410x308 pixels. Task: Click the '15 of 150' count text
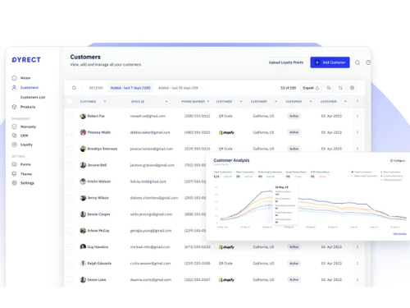point(288,88)
